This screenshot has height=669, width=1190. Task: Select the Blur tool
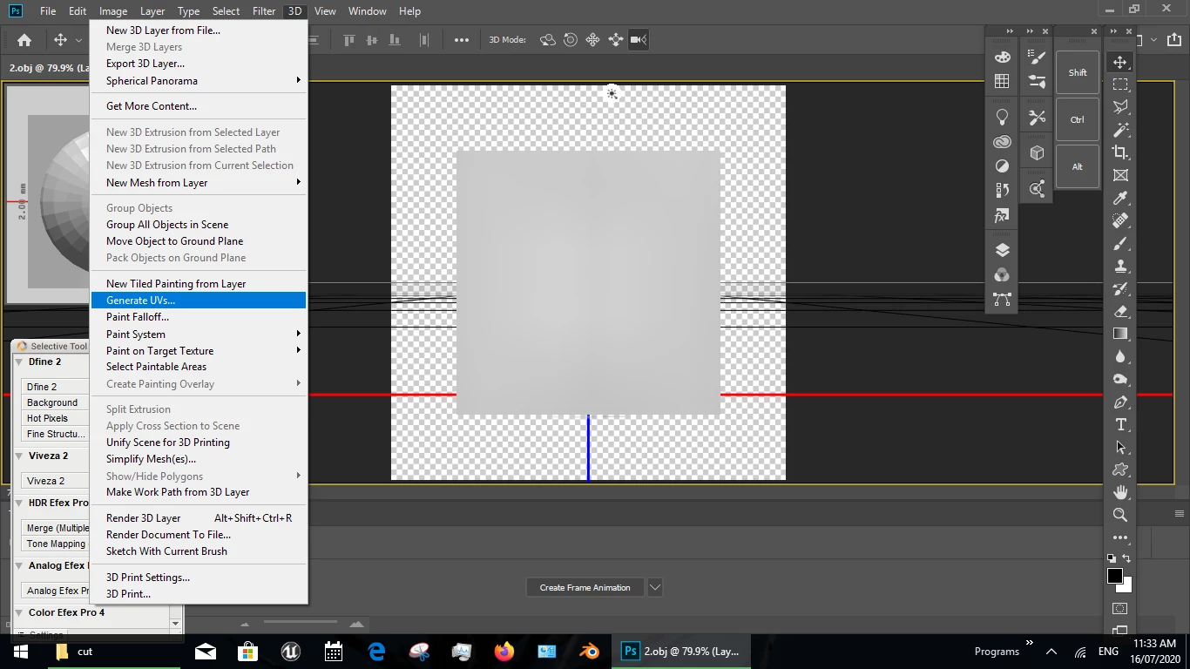[1120, 356]
